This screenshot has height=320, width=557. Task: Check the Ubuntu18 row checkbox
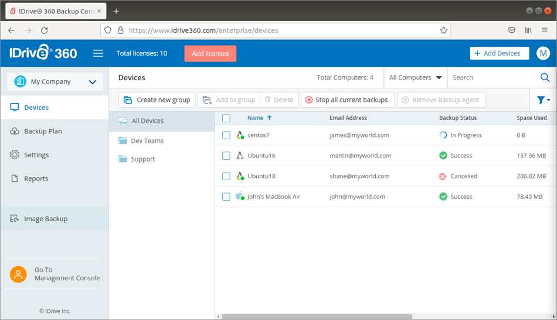click(226, 176)
